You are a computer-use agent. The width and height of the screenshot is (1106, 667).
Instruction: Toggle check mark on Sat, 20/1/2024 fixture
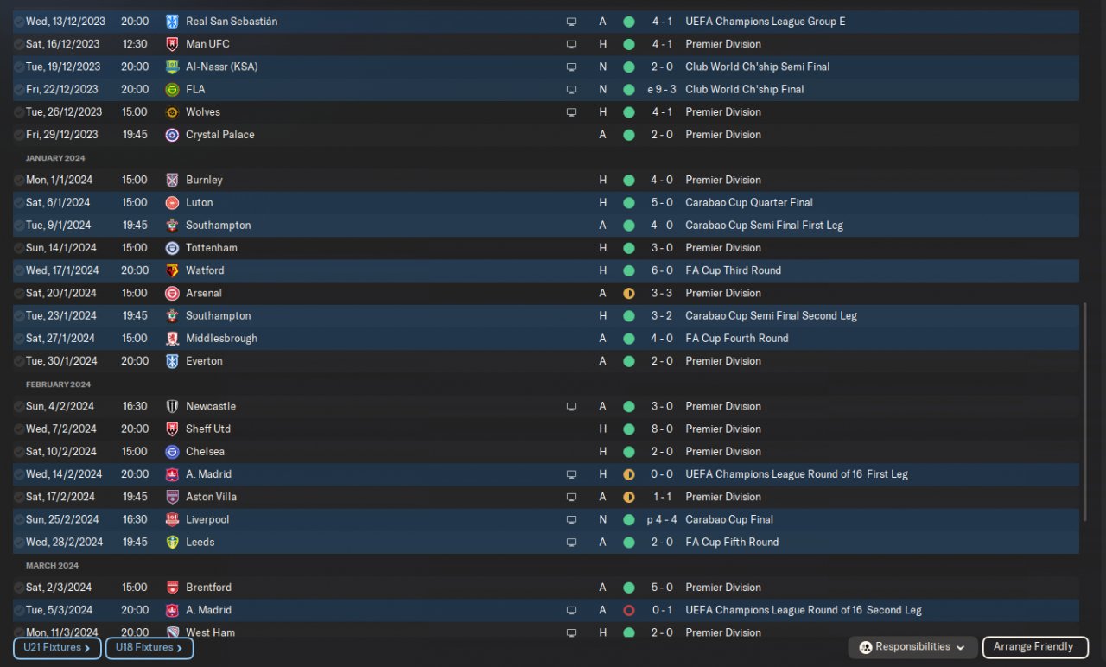pos(19,294)
